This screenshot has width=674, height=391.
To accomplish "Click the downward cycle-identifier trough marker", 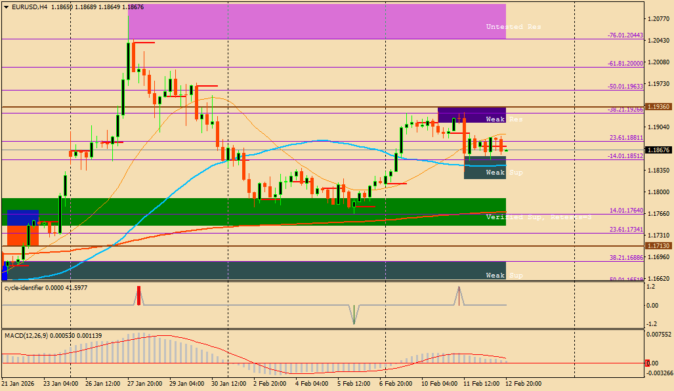I will point(354,314).
